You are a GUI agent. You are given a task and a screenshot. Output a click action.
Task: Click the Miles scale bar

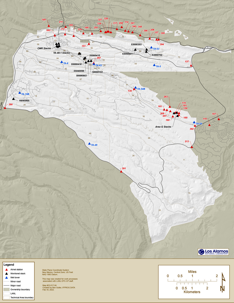(192, 280)
